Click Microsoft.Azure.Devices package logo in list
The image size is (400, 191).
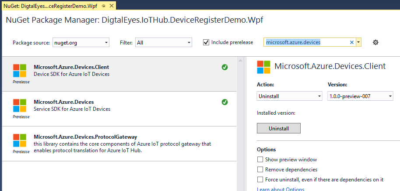click(20, 106)
